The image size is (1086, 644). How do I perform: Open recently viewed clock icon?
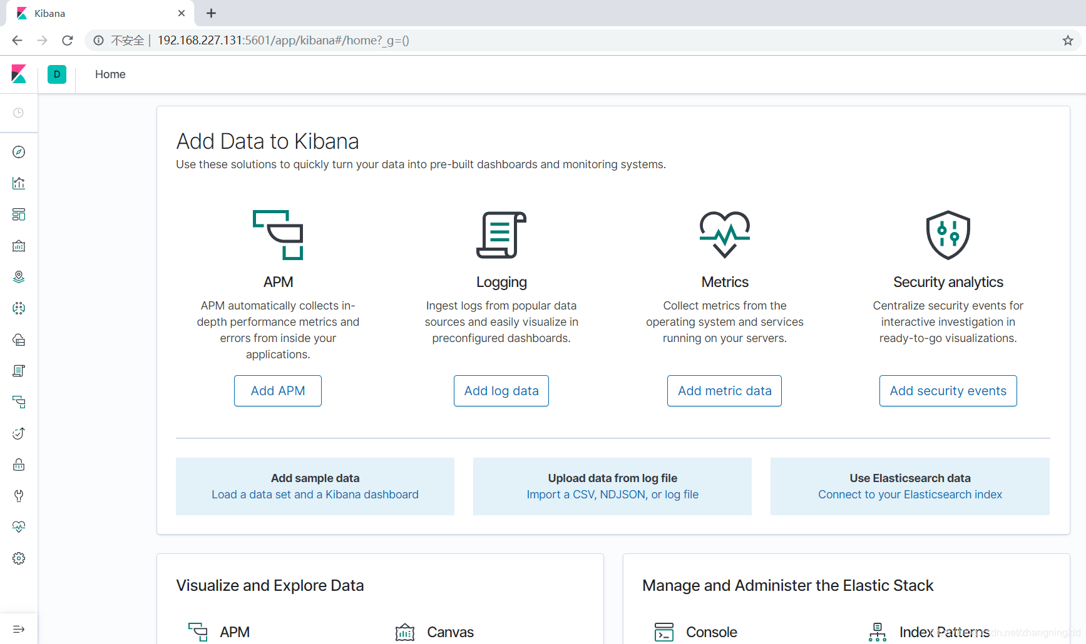[x=19, y=113]
